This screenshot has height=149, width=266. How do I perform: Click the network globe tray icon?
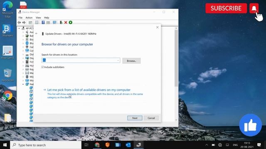[x=220, y=145]
